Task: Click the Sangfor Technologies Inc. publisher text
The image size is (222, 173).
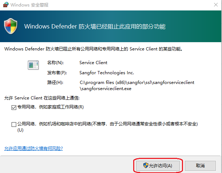Action: [106, 72]
